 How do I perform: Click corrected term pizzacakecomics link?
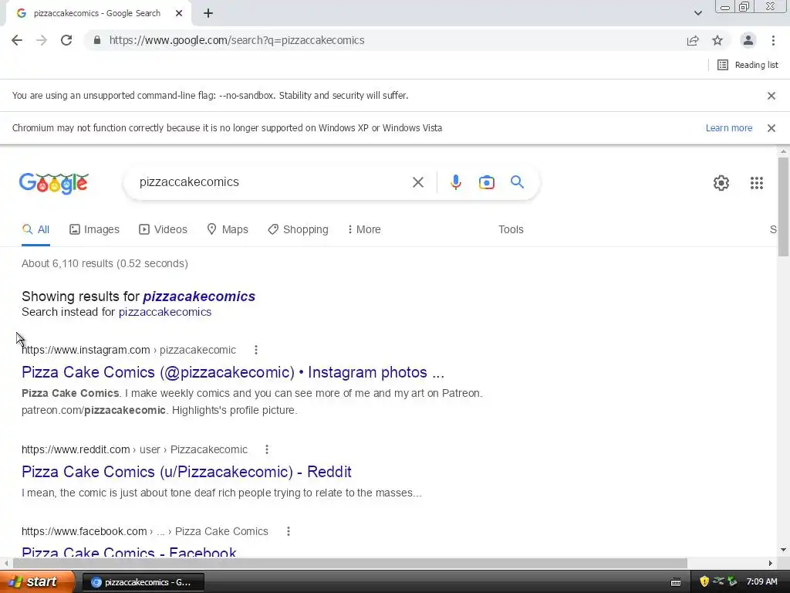pos(199,296)
